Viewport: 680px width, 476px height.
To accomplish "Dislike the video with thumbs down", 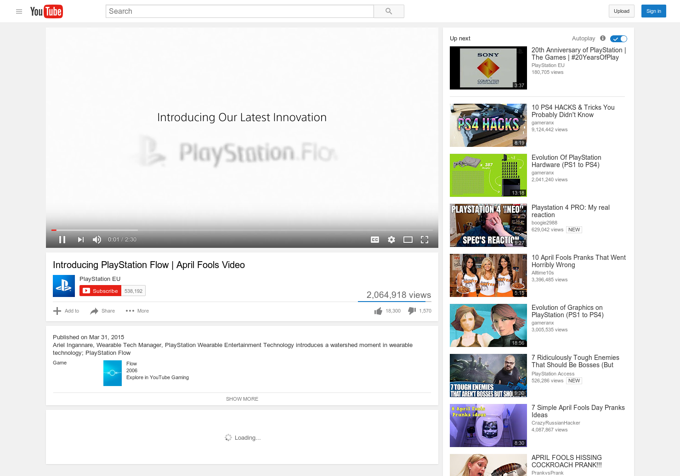I will point(419,311).
